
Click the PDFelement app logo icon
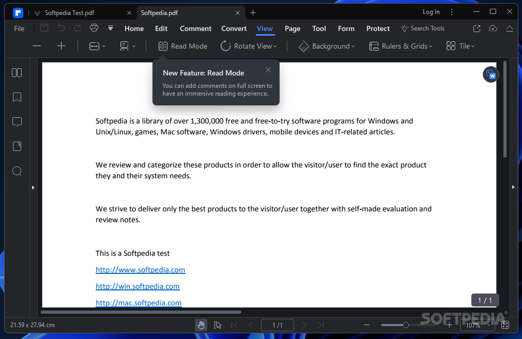click(x=18, y=12)
